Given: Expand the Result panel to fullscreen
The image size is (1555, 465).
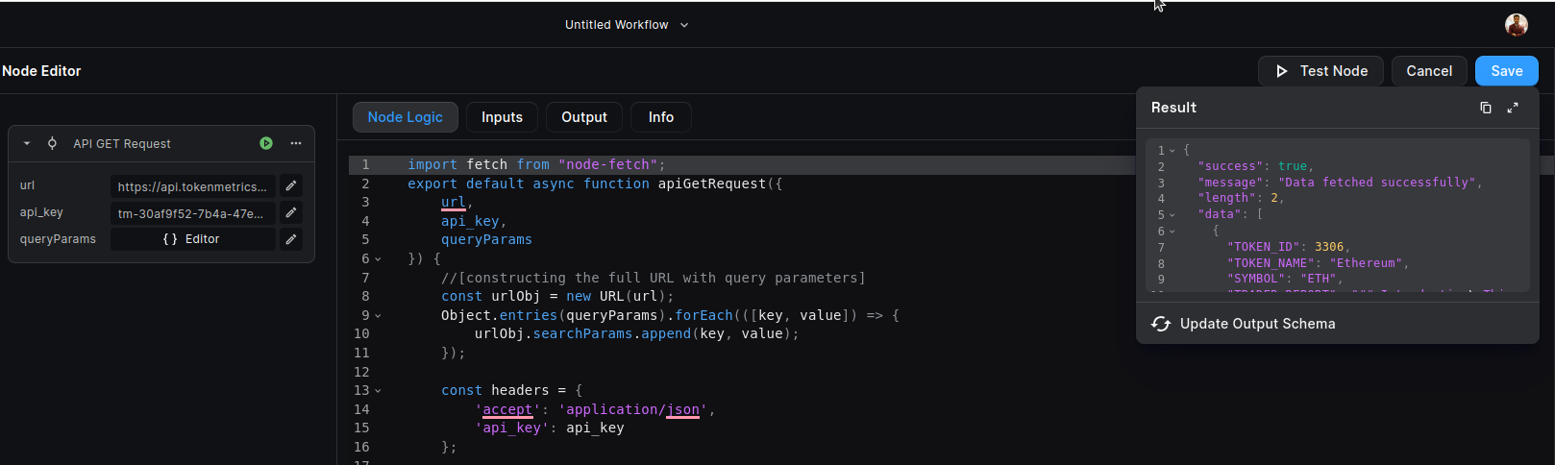Looking at the screenshot, I should pyautogui.click(x=1513, y=108).
